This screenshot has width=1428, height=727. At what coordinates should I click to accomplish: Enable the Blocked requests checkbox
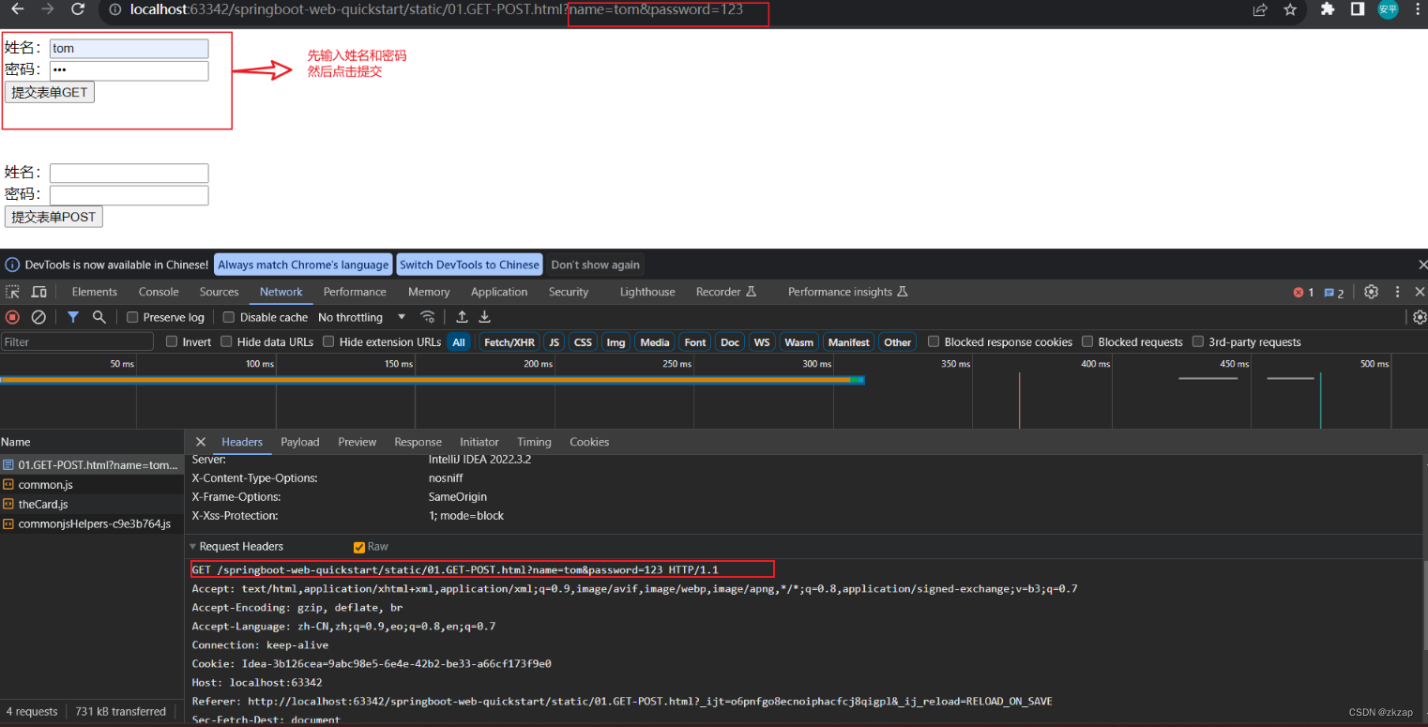1087,341
